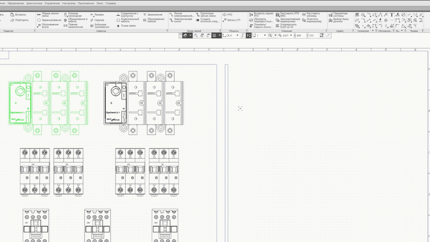Open the 'Оформление' menu

(x=16, y=3)
